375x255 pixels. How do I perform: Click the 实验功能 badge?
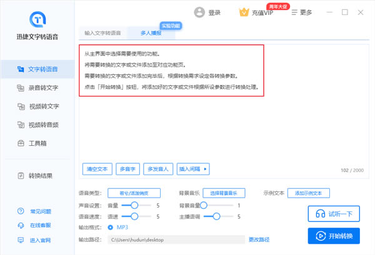171,26
